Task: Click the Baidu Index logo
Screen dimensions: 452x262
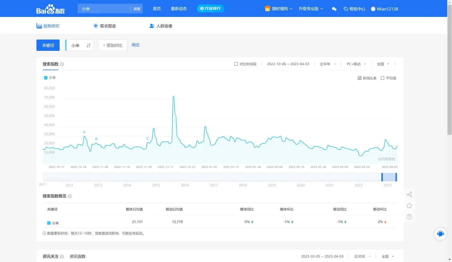Action: [x=51, y=9]
